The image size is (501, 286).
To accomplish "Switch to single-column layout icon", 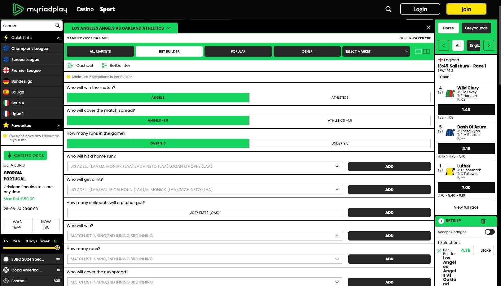I will (x=418, y=51).
